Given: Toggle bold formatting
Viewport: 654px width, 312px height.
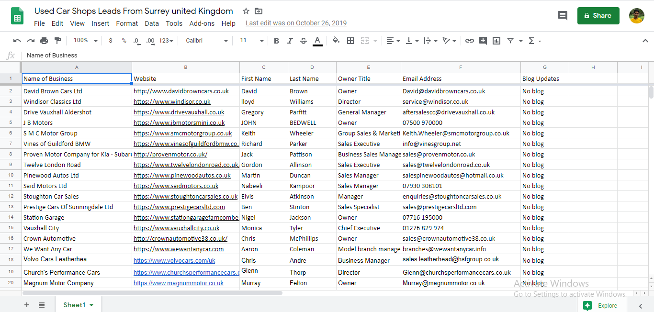Looking at the screenshot, I should click(x=276, y=41).
